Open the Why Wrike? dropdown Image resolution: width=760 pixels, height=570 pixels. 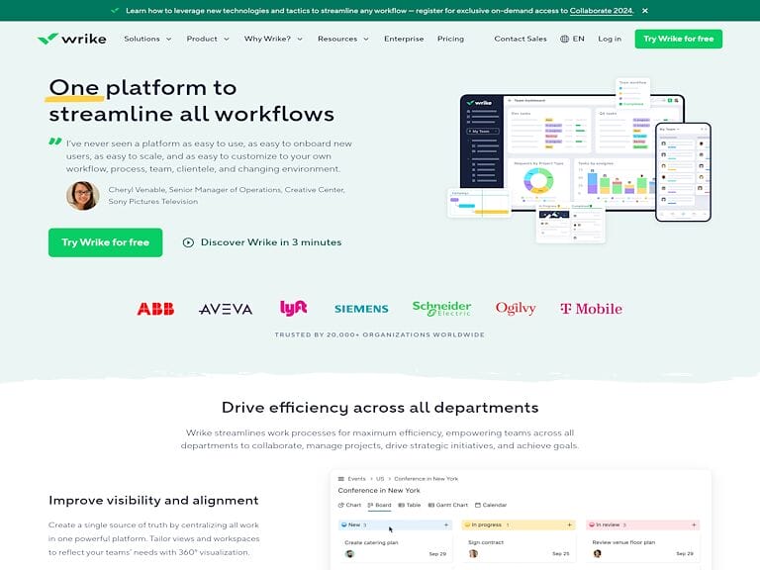pyautogui.click(x=273, y=39)
